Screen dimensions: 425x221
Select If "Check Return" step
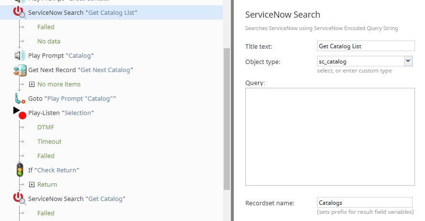click(54, 170)
